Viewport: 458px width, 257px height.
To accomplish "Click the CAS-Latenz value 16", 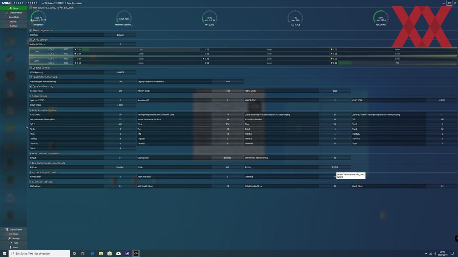I will coord(120,115).
